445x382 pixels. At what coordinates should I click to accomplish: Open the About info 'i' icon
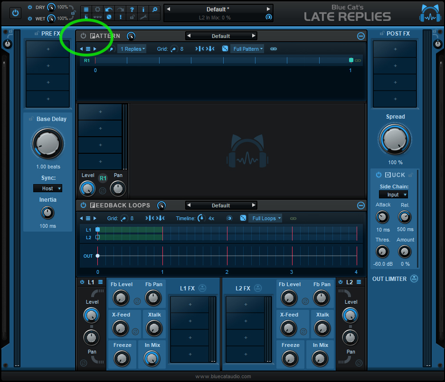(143, 9)
